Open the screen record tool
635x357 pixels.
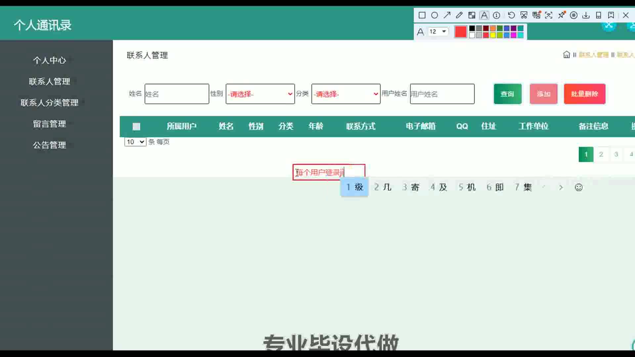pyautogui.click(x=574, y=15)
